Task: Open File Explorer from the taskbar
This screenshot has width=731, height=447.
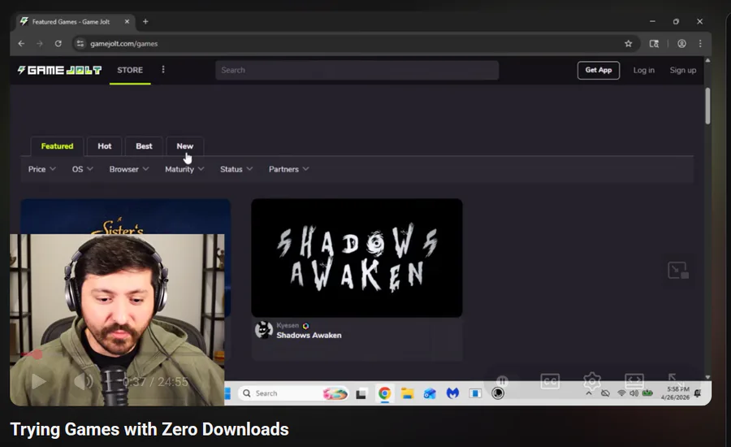Action: [408, 394]
